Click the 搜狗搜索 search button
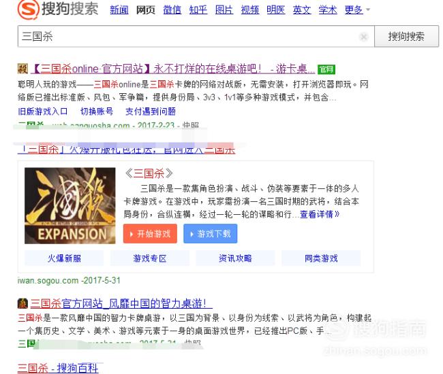The height and width of the screenshot is (374, 443). 406,36
